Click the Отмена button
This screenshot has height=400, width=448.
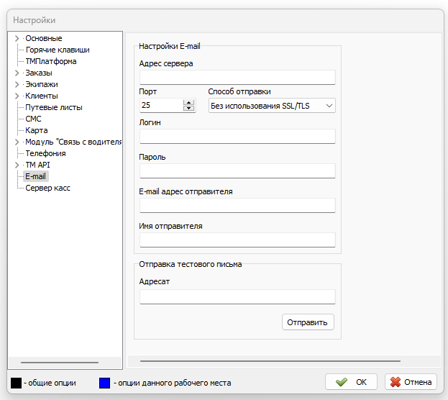click(x=411, y=382)
